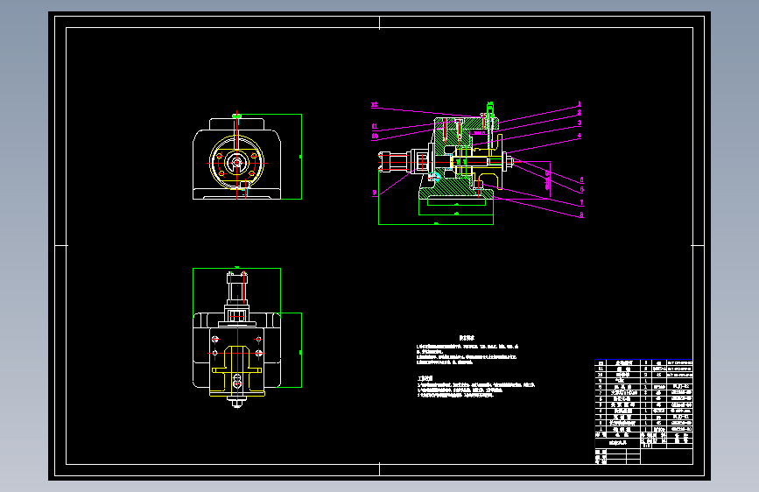This screenshot has width=759, height=492.
Task: Select balloon number 10 in section view
Action: pyautogui.click(x=374, y=136)
